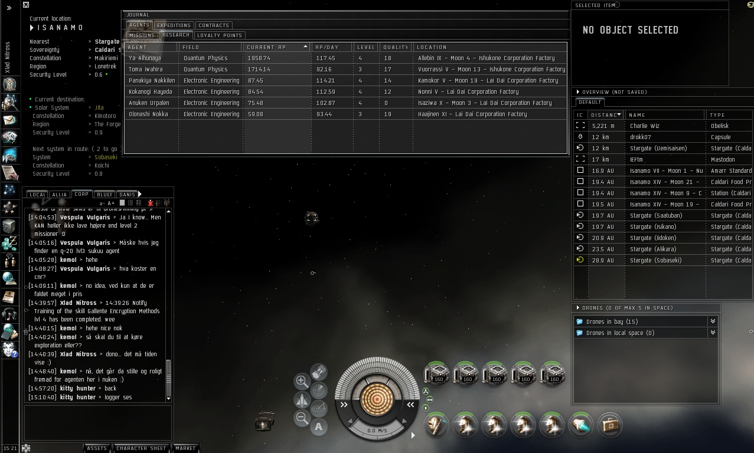Screen dimensions: 754x453
Task: Reset camera with ship icon on HUD
Action: pyautogui.click(x=302, y=400)
